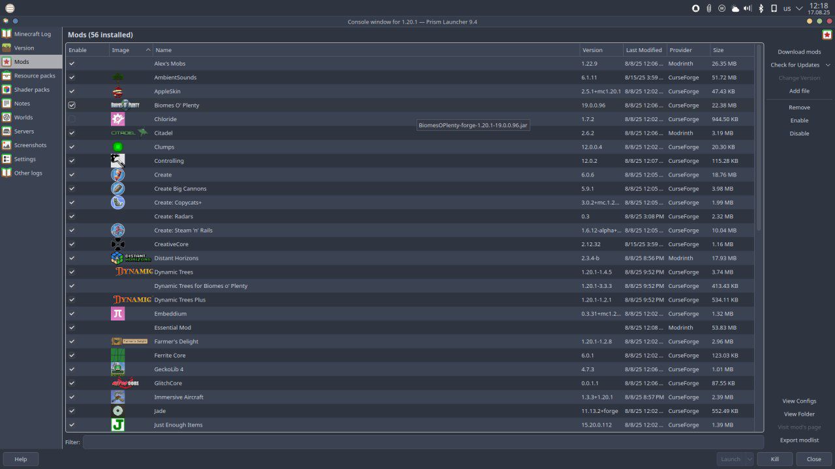Sort mod list by Version column

[x=601, y=50]
